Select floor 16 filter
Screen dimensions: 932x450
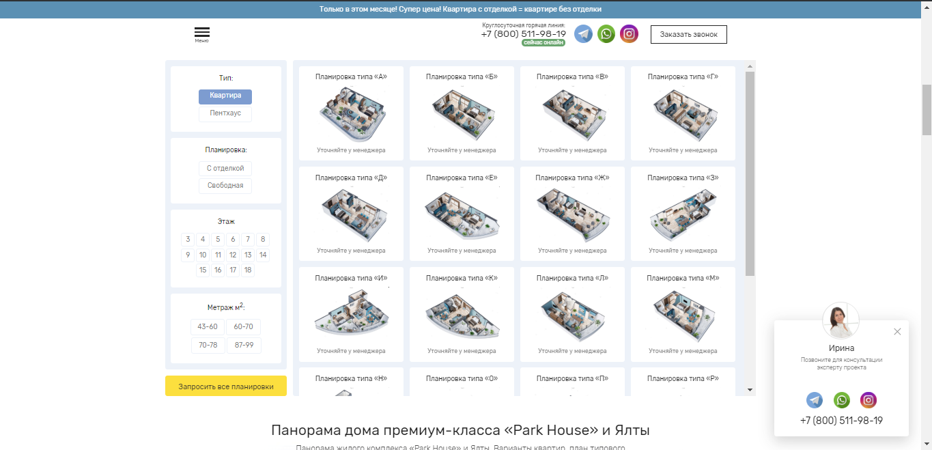218,270
